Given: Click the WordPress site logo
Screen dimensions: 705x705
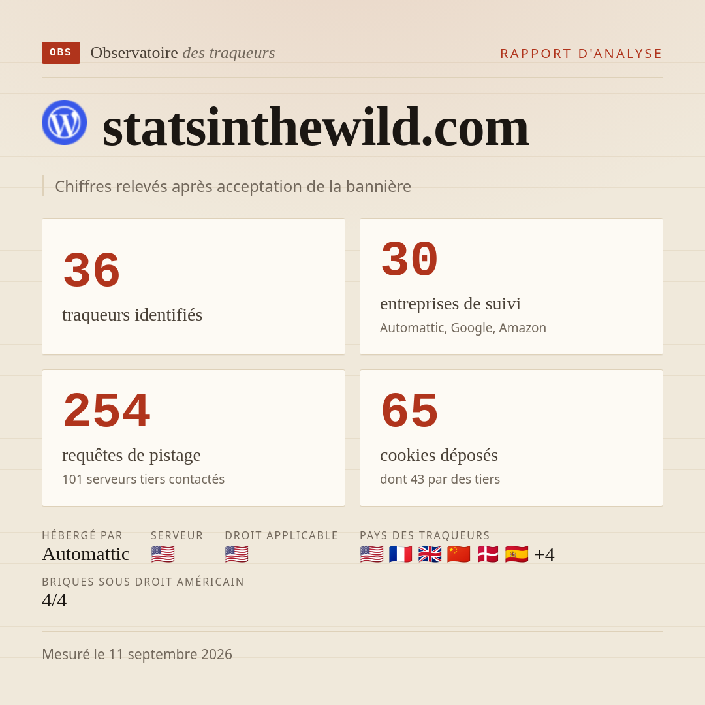Looking at the screenshot, I should tap(64, 122).
